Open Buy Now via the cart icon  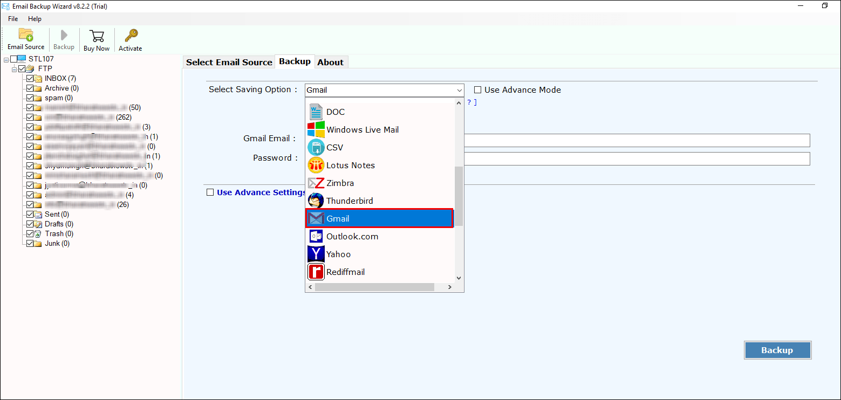(x=97, y=36)
